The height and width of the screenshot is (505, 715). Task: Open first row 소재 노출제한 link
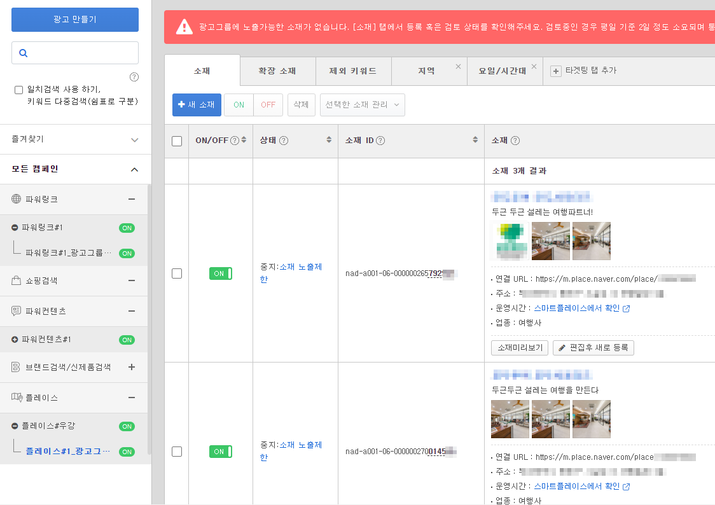pyautogui.click(x=291, y=273)
